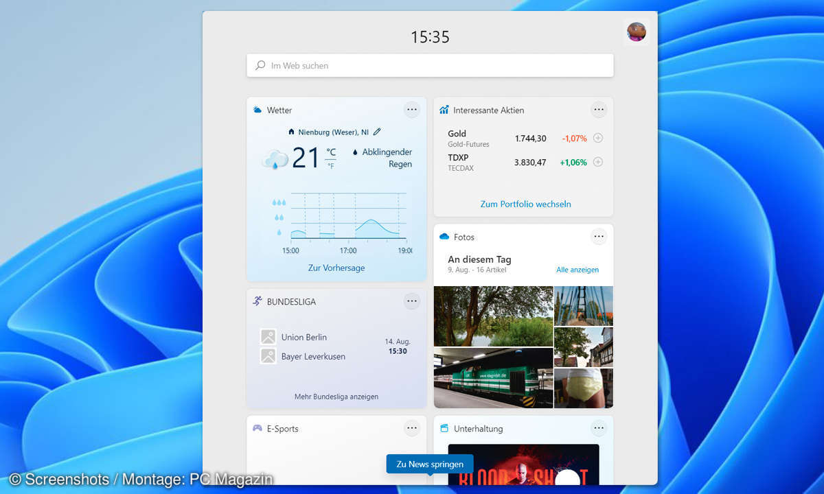This screenshot has height=494, width=824.
Task: Click the rain cloud weather icon
Action: coord(275,159)
